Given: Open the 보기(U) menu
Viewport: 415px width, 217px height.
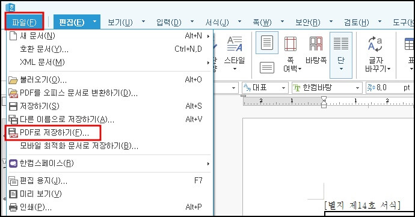Looking at the screenshot, I should (x=120, y=22).
